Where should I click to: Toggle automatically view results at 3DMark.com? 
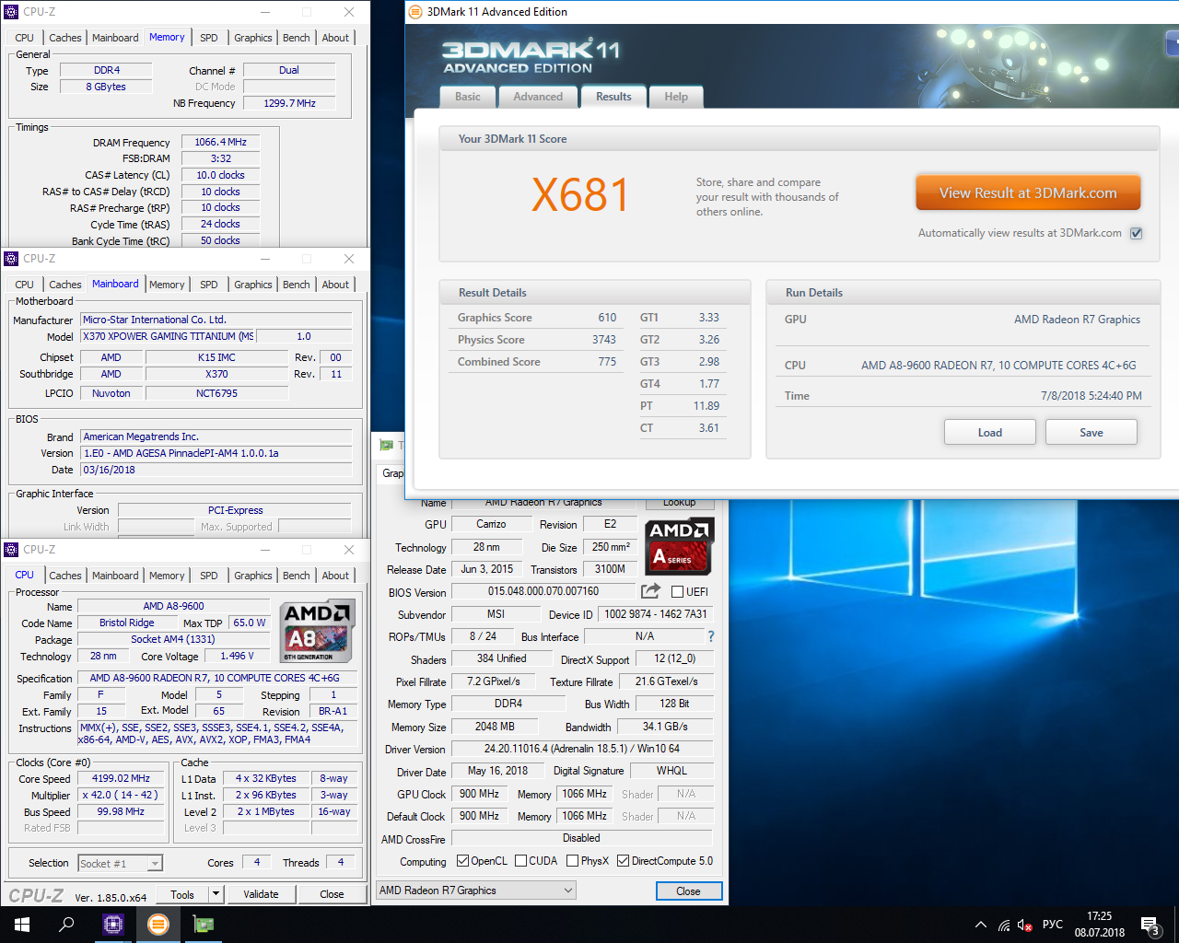tap(1137, 233)
